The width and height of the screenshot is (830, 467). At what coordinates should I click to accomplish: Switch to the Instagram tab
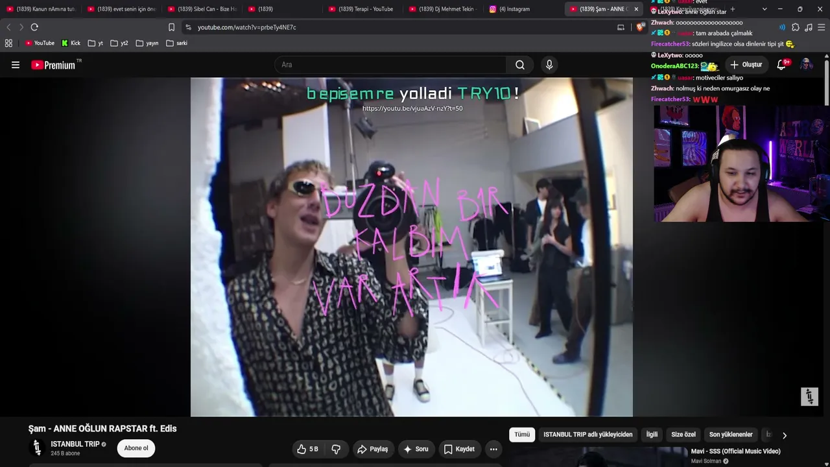click(x=524, y=9)
